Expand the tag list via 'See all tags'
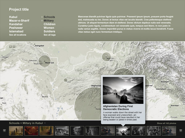This screenshot has height=138, width=185. (x=49, y=35)
